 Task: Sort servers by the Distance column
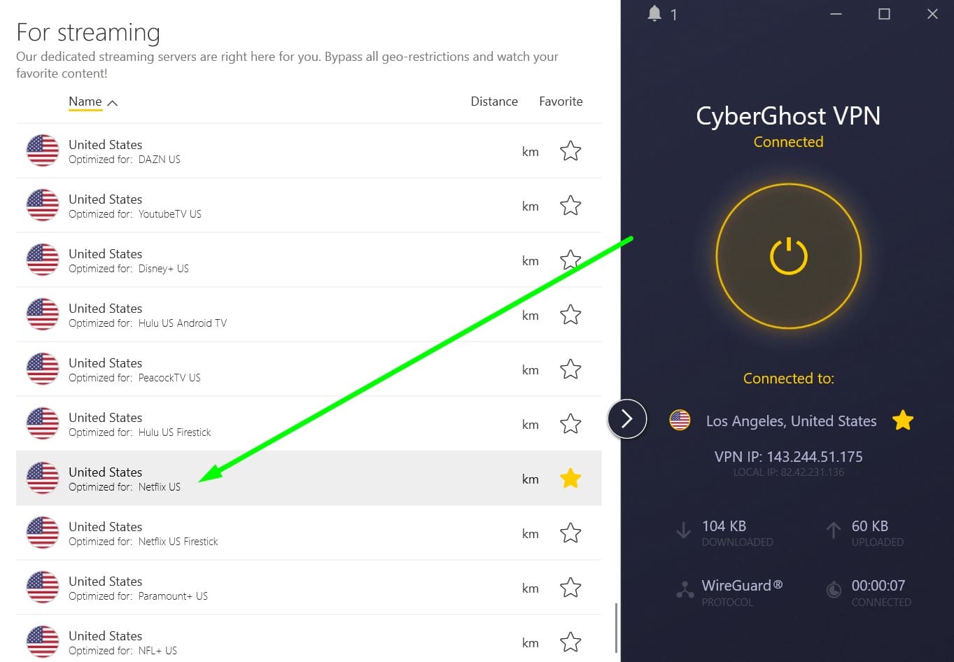tap(494, 101)
